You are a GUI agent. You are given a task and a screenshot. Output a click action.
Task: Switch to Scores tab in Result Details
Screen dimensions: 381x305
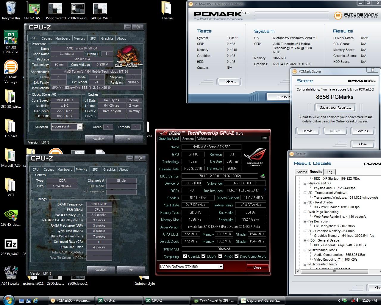click(302, 172)
